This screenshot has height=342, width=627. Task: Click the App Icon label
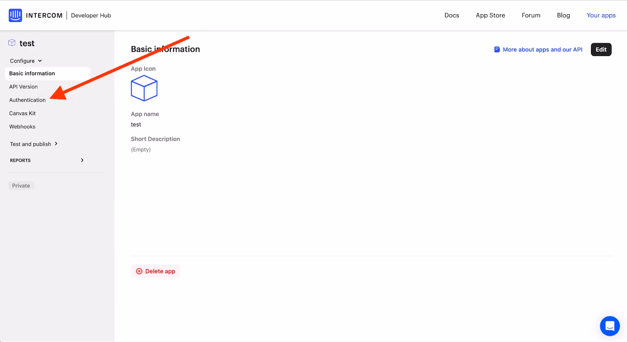coord(143,69)
